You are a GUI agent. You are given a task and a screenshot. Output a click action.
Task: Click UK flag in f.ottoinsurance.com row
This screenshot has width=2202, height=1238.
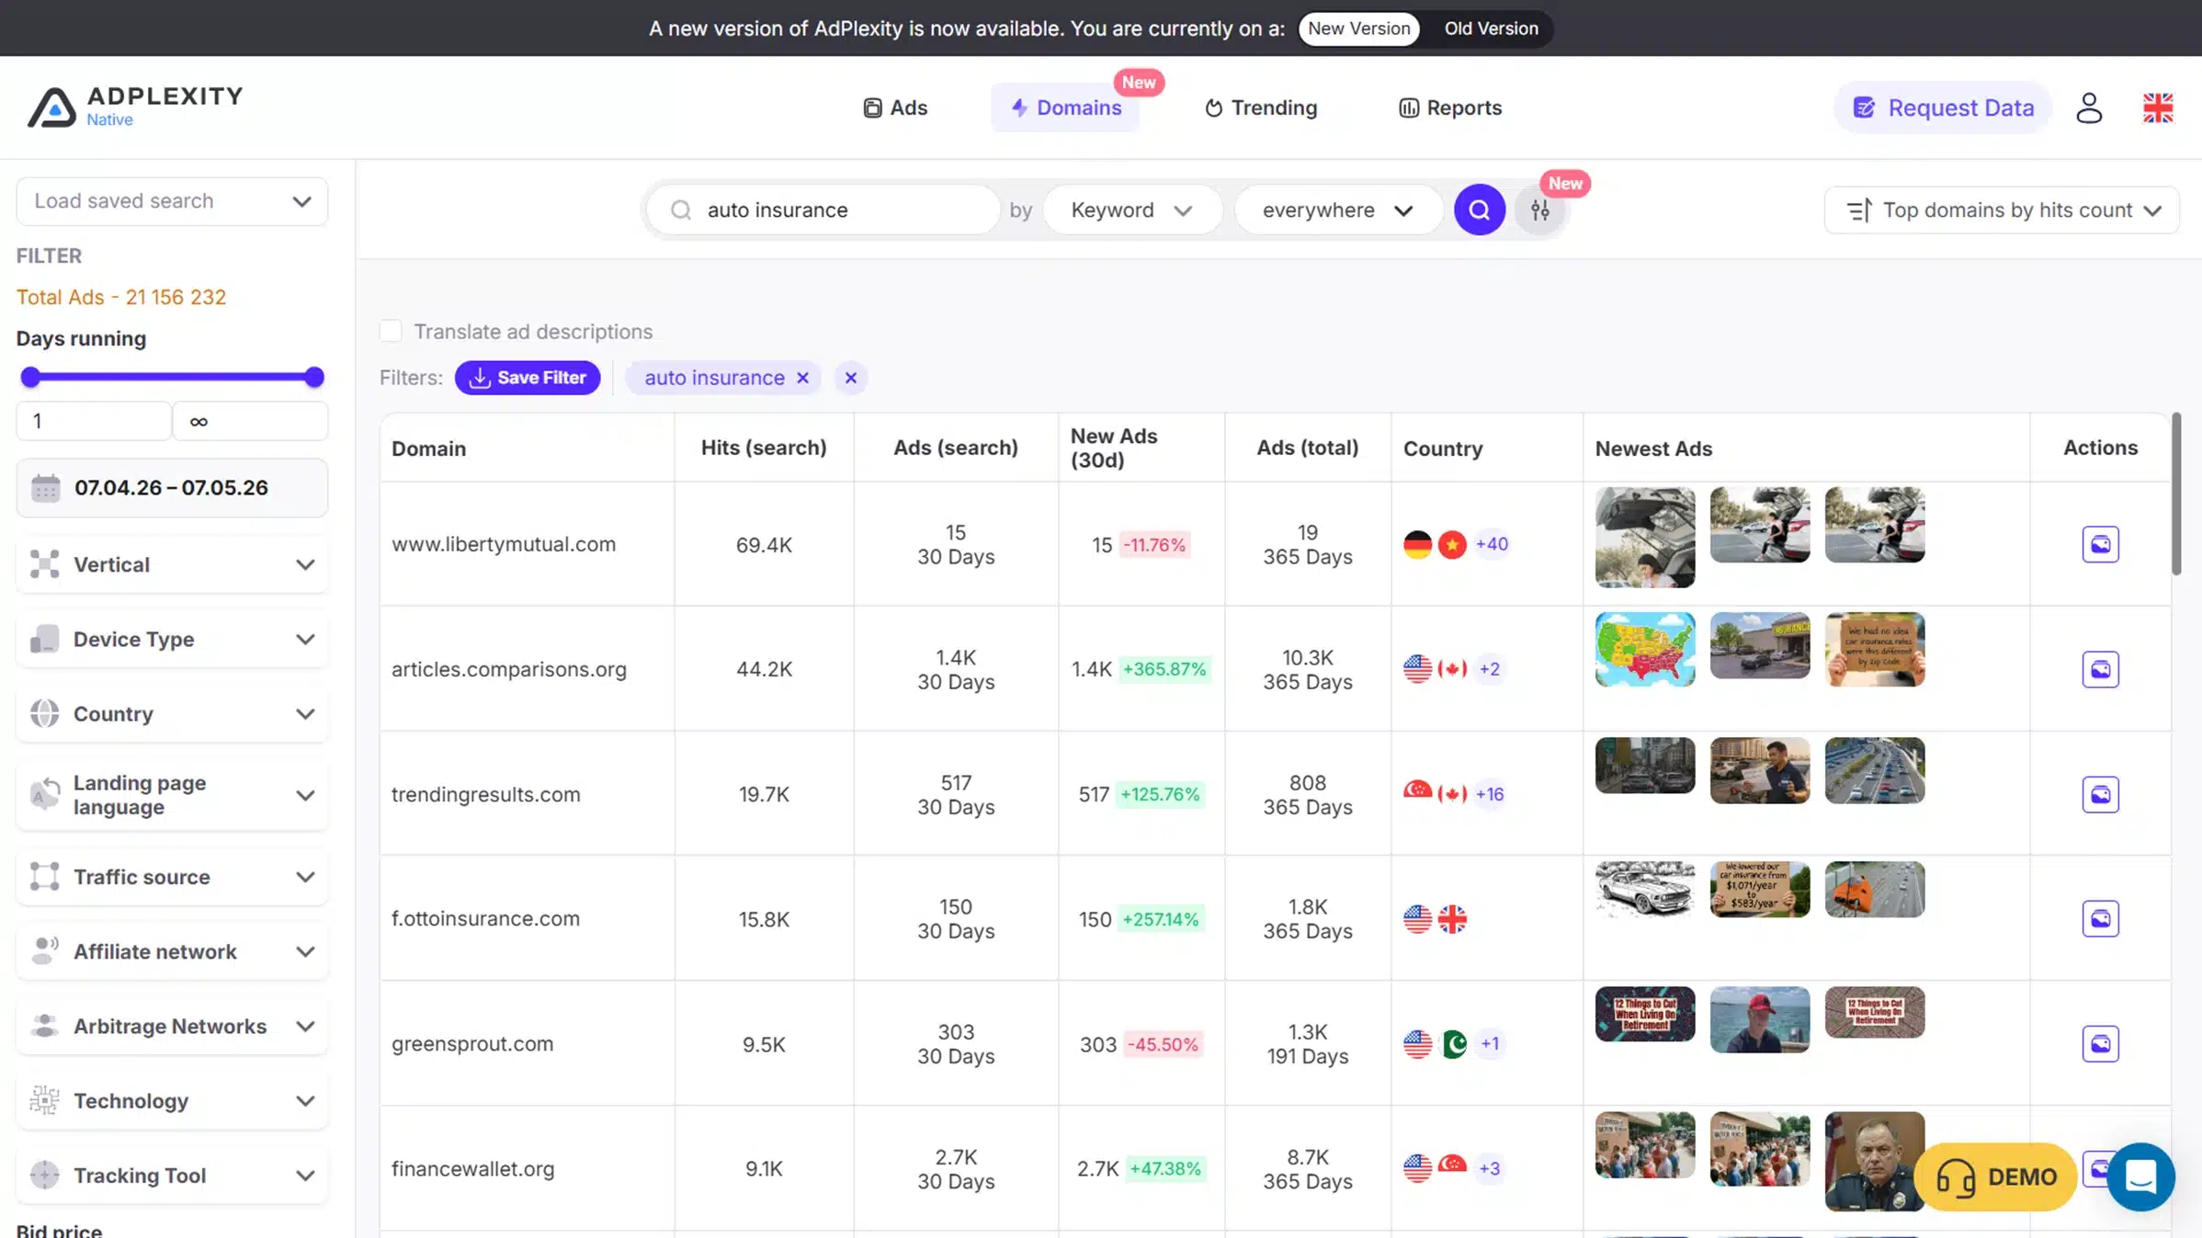(1452, 918)
